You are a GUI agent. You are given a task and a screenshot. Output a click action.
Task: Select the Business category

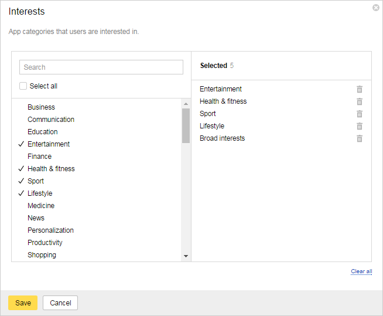click(x=41, y=107)
